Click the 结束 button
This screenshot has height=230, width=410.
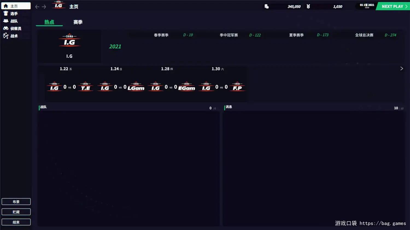tap(16, 222)
